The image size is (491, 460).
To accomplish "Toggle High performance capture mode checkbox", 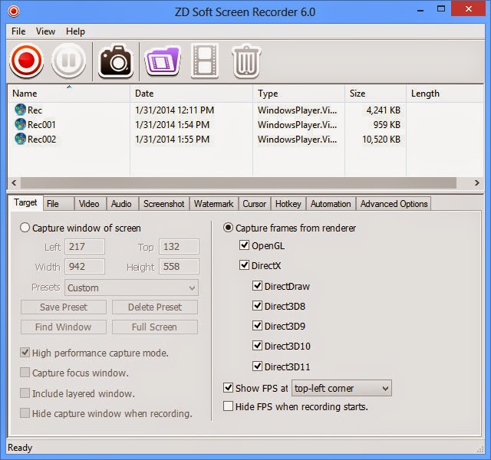I will (25, 353).
